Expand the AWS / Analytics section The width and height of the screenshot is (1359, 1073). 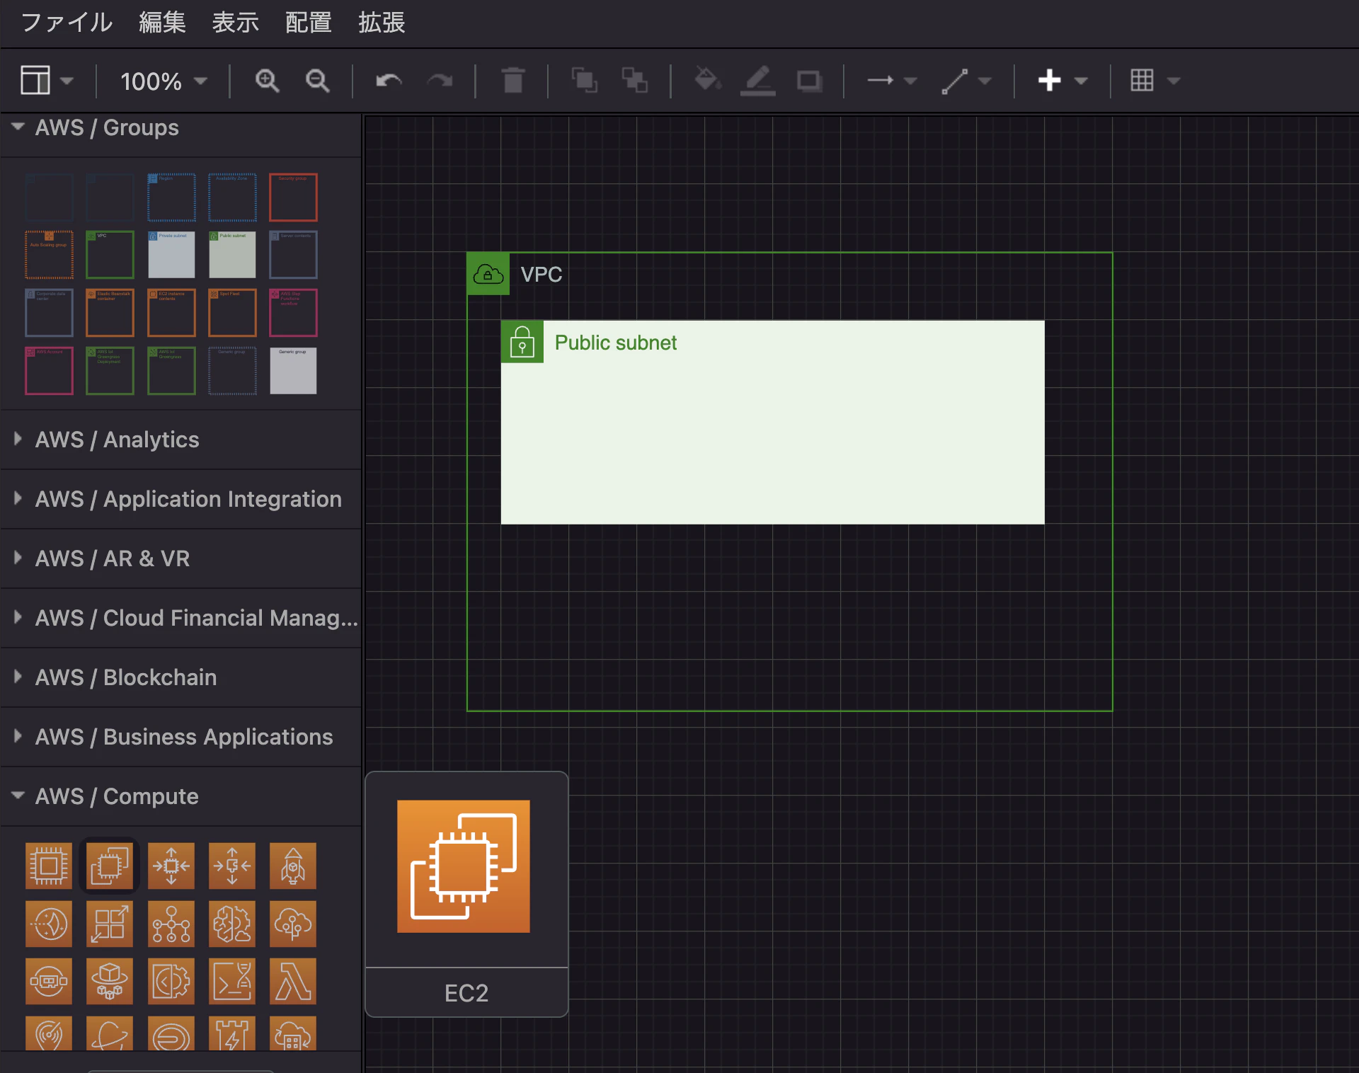coord(180,440)
